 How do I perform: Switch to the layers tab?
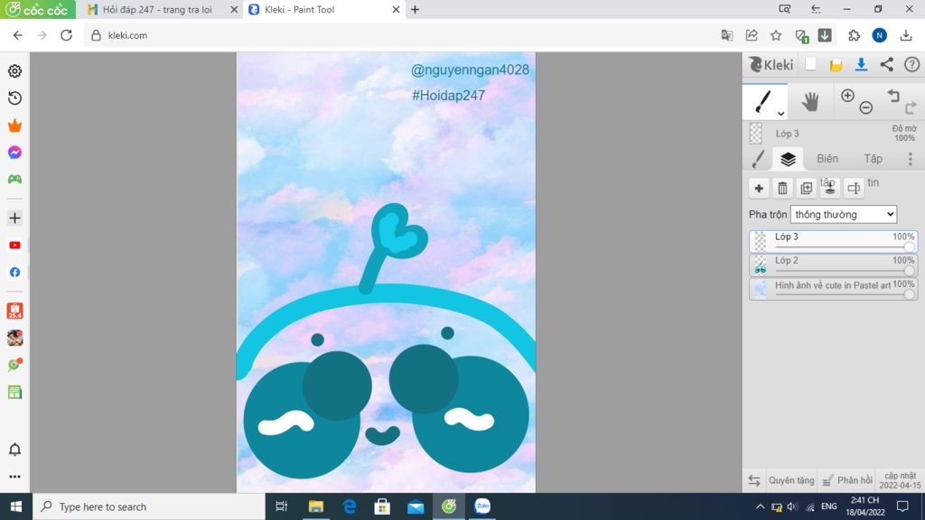788,159
